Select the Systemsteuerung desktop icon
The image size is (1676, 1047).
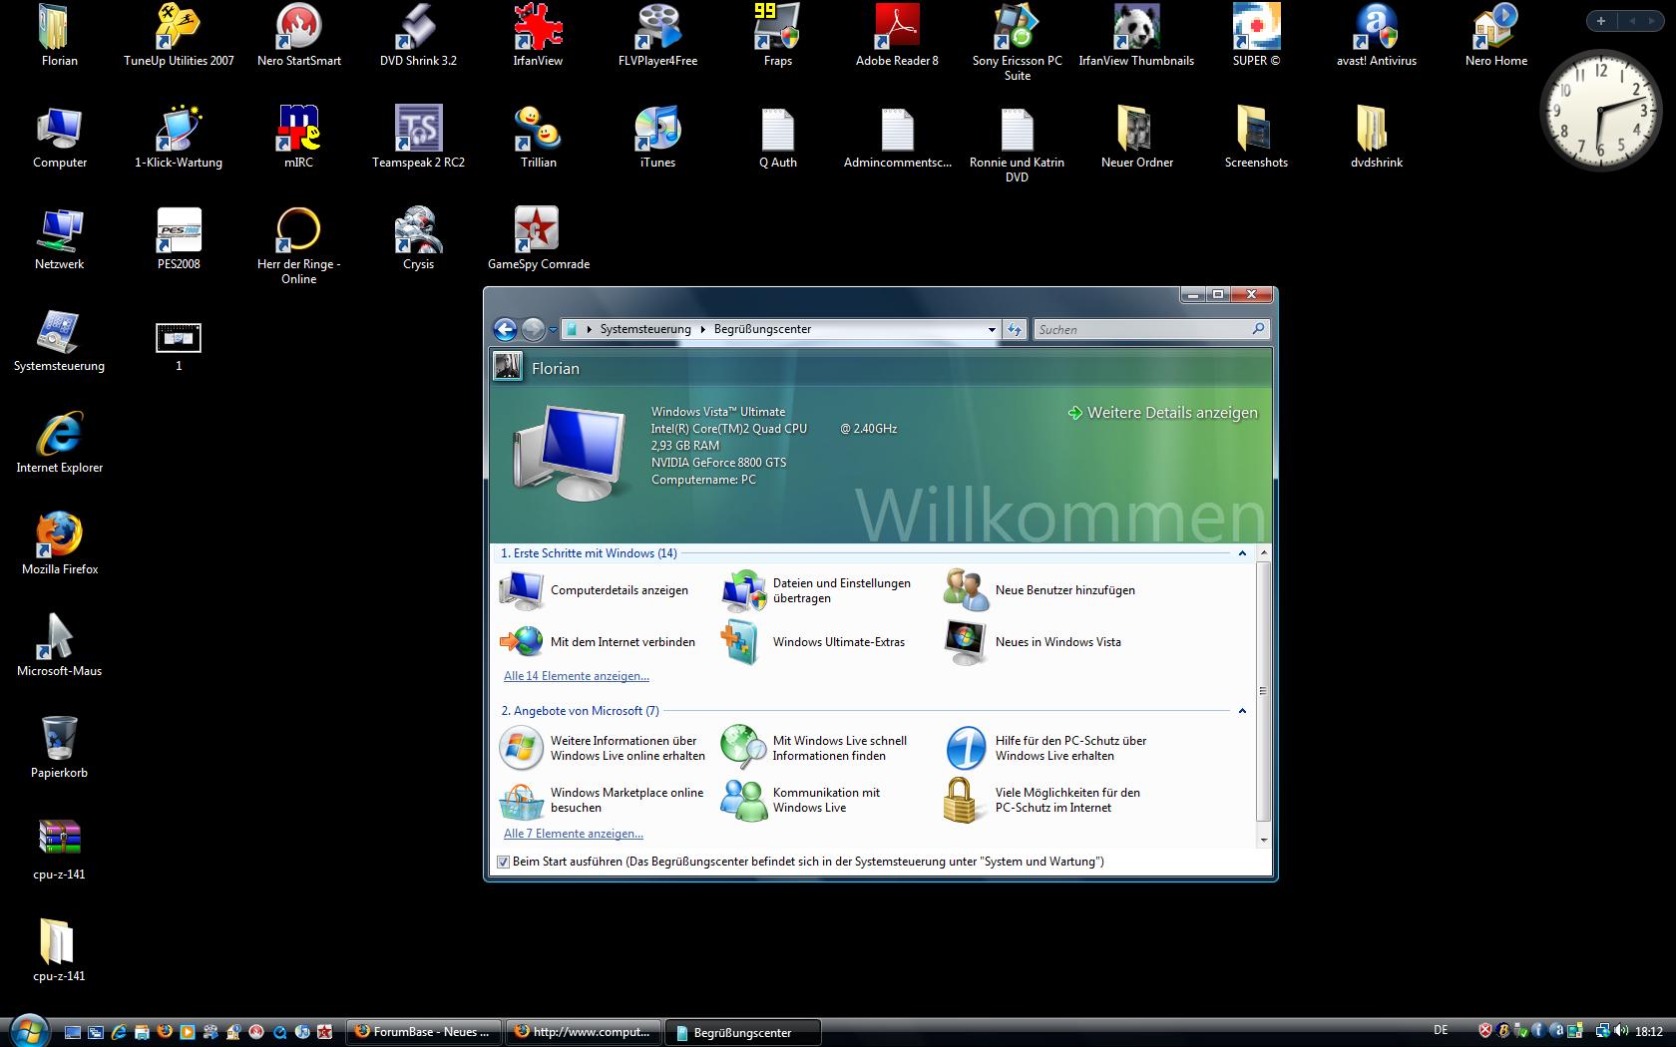[x=59, y=339]
